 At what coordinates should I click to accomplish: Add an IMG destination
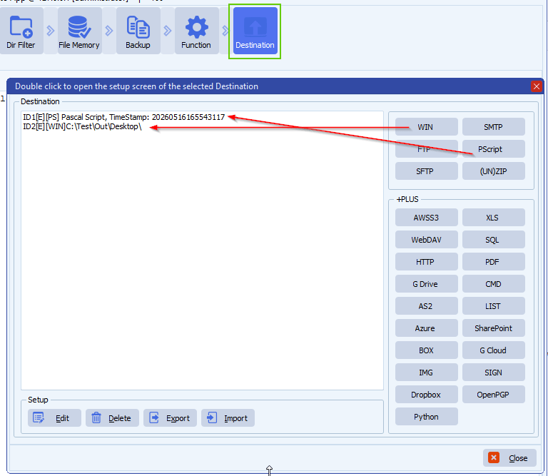pyautogui.click(x=427, y=373)
